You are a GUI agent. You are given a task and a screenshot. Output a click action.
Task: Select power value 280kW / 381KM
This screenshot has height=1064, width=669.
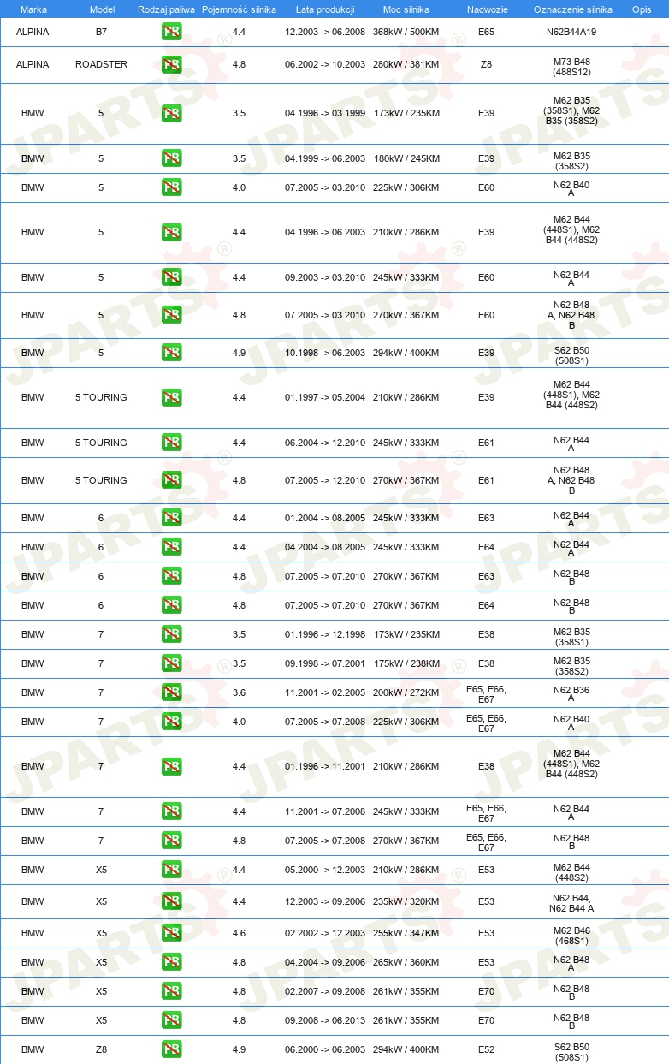(406, 64)
